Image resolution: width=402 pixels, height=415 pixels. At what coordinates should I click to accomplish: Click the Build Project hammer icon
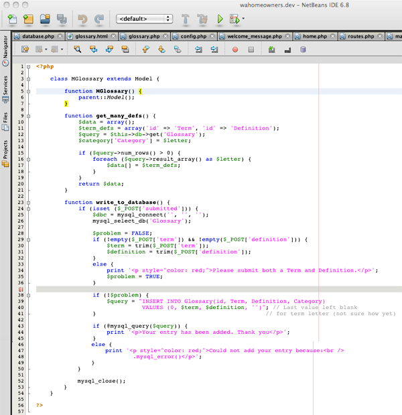click(x=186, y=19)
